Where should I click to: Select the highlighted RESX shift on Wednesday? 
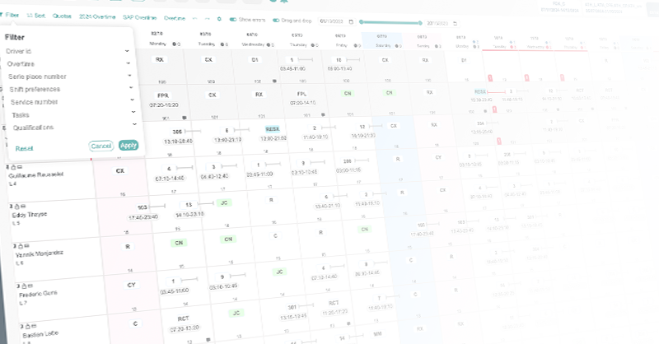tap(273, 129)
